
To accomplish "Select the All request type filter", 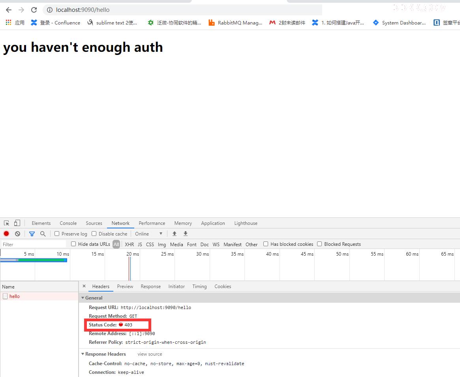I will [x=116, y=244].
